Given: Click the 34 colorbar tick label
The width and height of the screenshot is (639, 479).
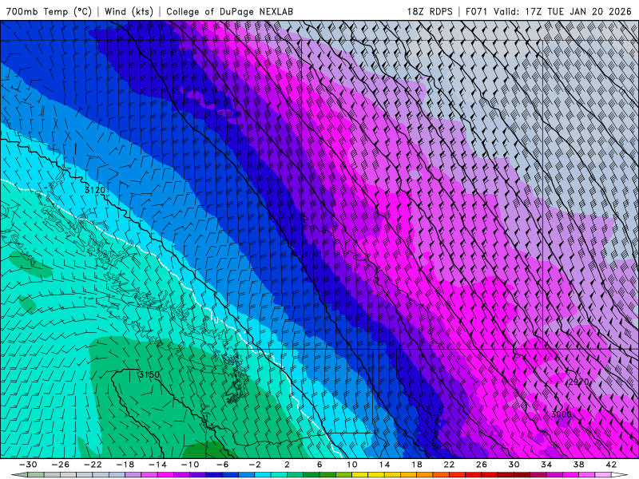Looking at the screenshot, I should (546, 465).
